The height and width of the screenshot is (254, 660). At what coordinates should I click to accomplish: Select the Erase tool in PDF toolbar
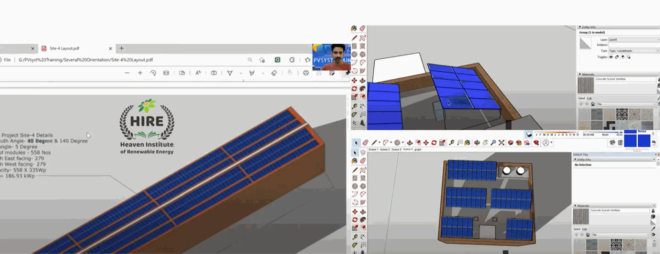click(x=274, y=73)
